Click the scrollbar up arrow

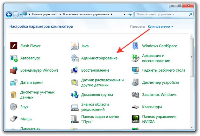pos(192,36)
